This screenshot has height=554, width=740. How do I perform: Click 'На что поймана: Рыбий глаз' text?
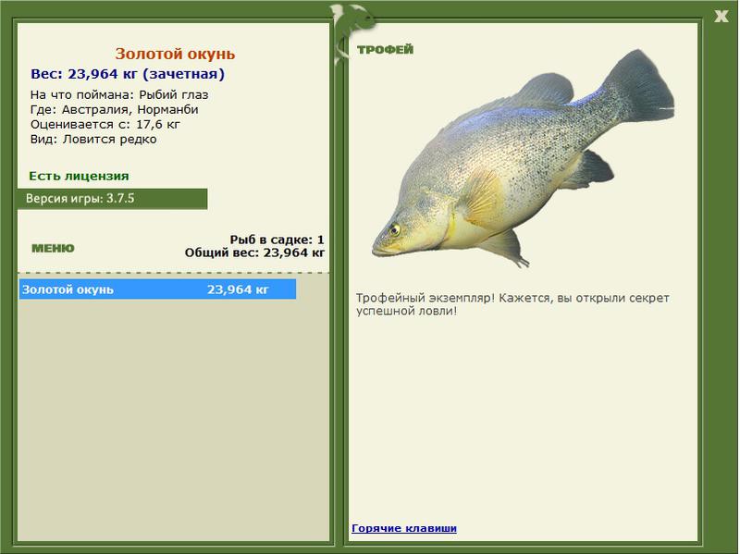[x=119, y=95]
